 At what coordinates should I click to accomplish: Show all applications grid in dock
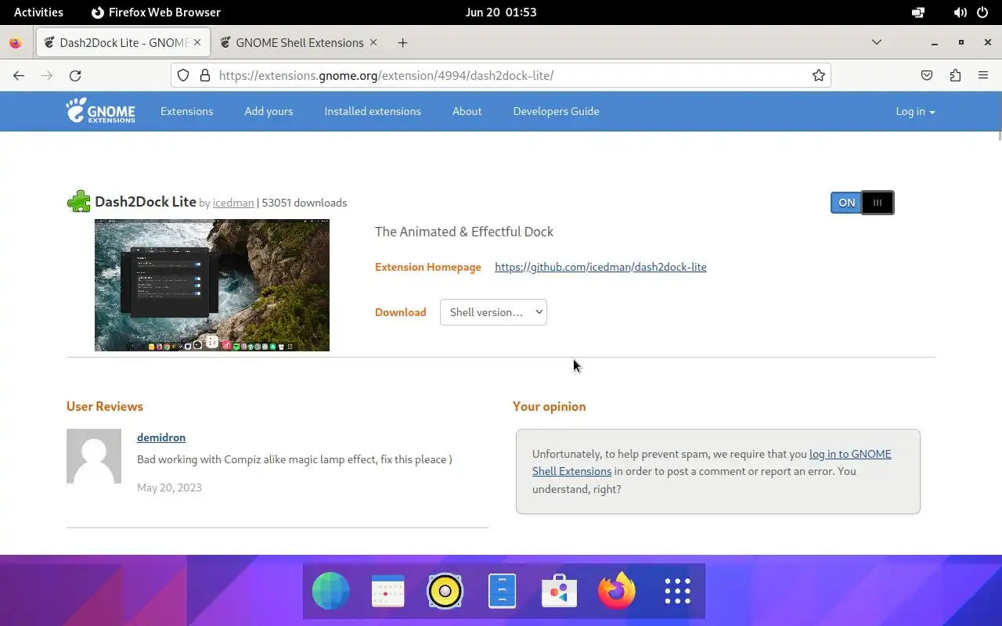677,591
